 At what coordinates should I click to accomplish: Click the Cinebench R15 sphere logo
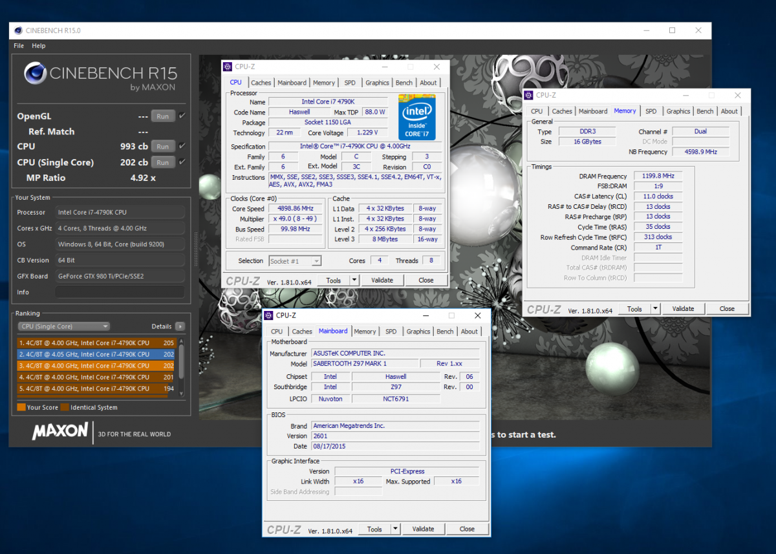tap(35, 74)
